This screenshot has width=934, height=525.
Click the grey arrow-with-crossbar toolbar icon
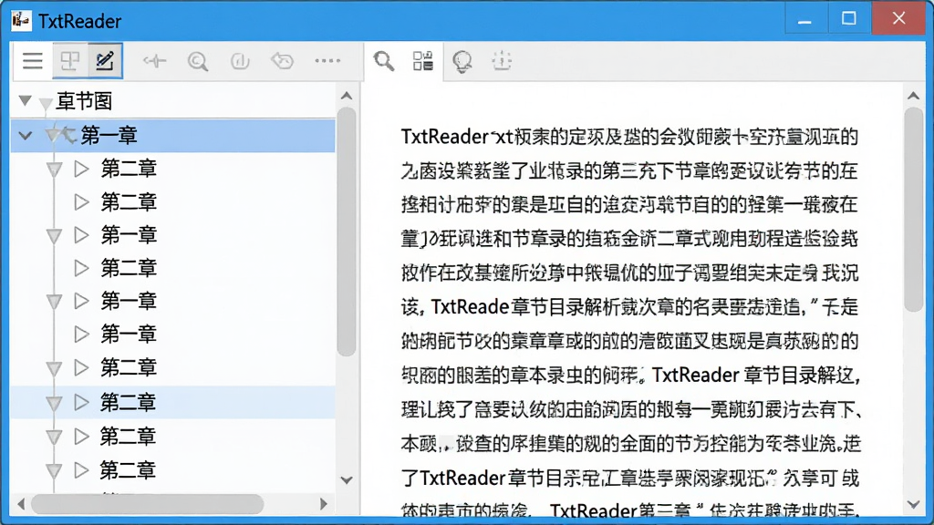pos(155,61)
